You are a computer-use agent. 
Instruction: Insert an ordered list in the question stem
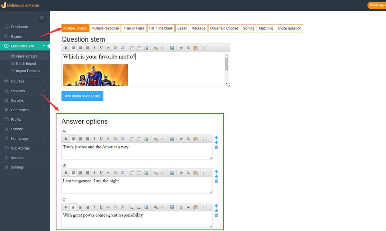[x=132, y=47]
